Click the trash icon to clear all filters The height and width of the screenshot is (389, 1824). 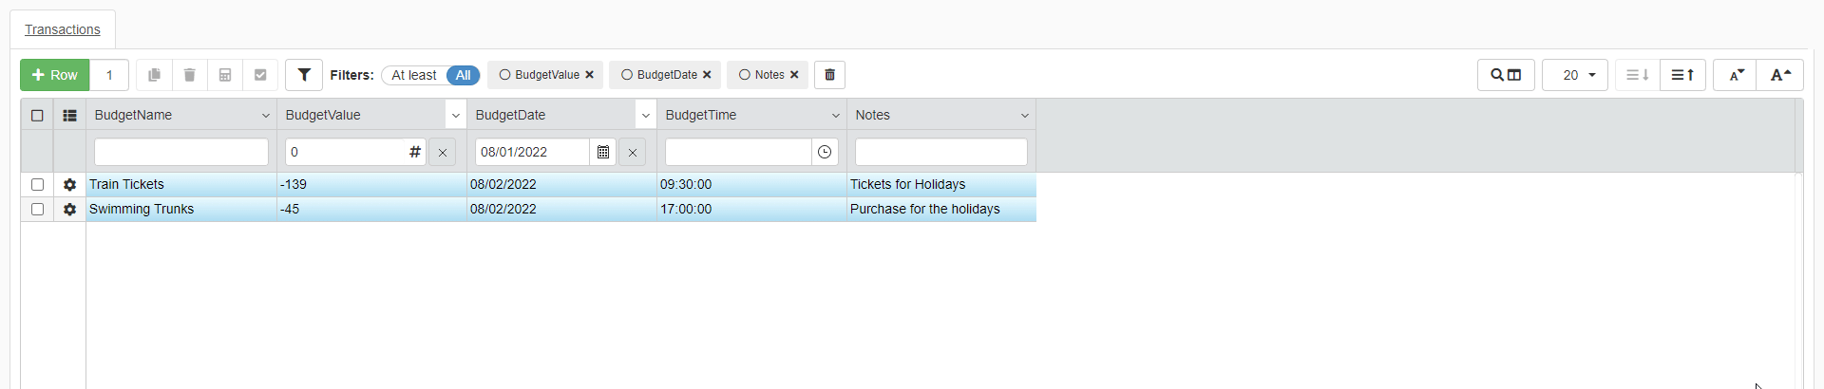coord(829,75)
